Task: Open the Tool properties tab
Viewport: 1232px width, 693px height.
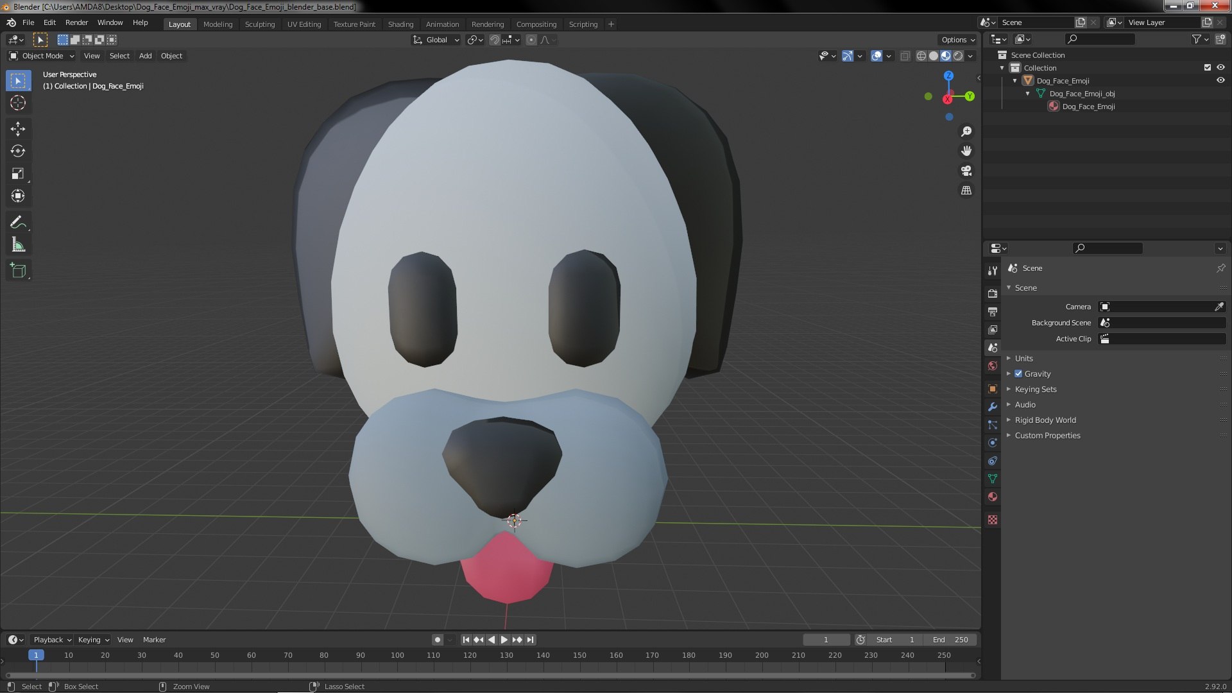Action: pos(993,270)
